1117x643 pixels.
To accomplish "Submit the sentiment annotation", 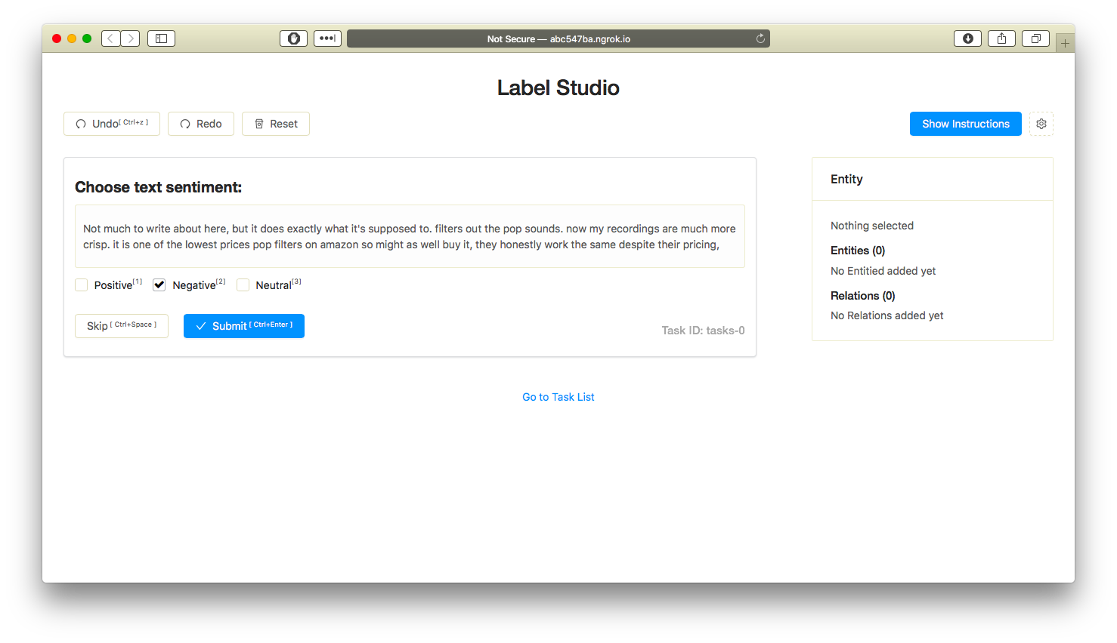I will click(x=244, y=326).
